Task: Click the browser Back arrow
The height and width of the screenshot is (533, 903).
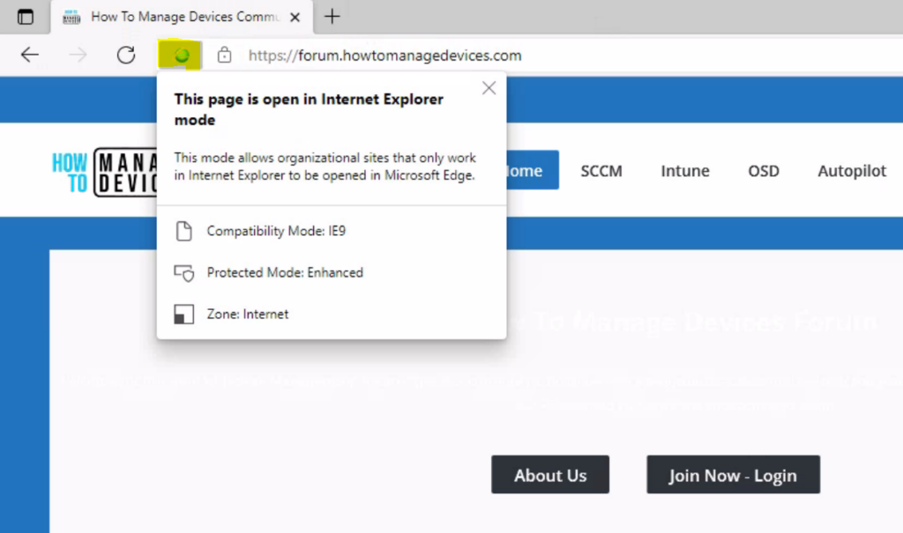Action: click(x=29, y=56)
